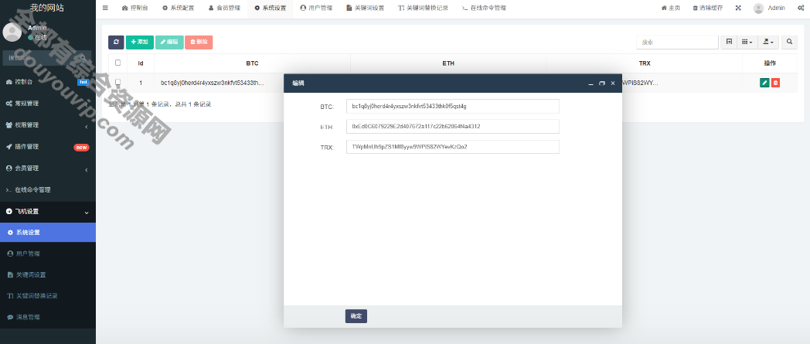This screenshot has width=810, height=344.
Task: Expand the 权限管理 sidebar menu
Action: [47, 125]
